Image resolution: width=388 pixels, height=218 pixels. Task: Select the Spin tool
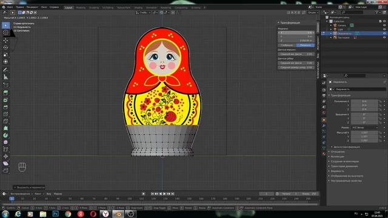[5, 135]
